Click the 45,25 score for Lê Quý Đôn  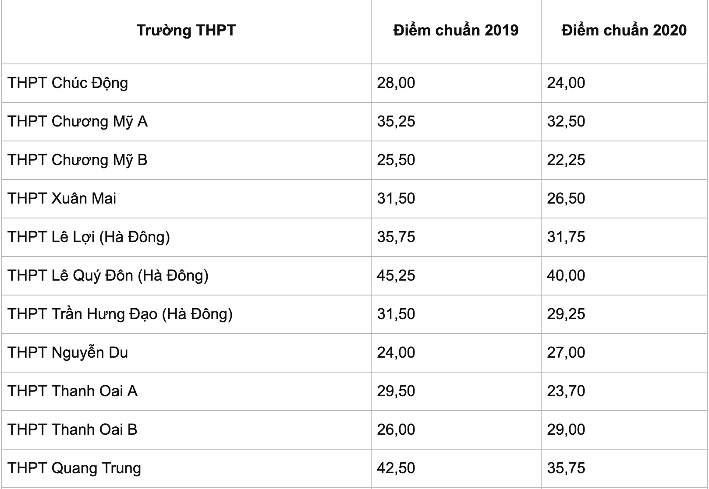[x=396, y=275]
